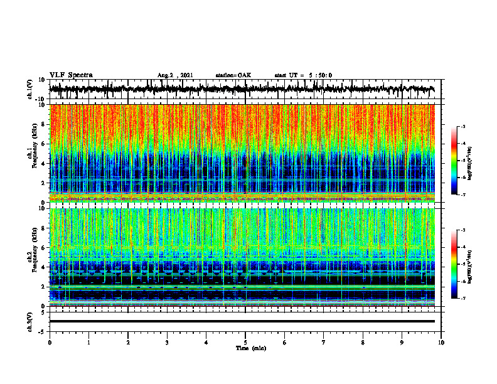This screenshot has width=497, height=384.
Task: Click the "2" tick on the time axis
Action: (x=128, y=343)
